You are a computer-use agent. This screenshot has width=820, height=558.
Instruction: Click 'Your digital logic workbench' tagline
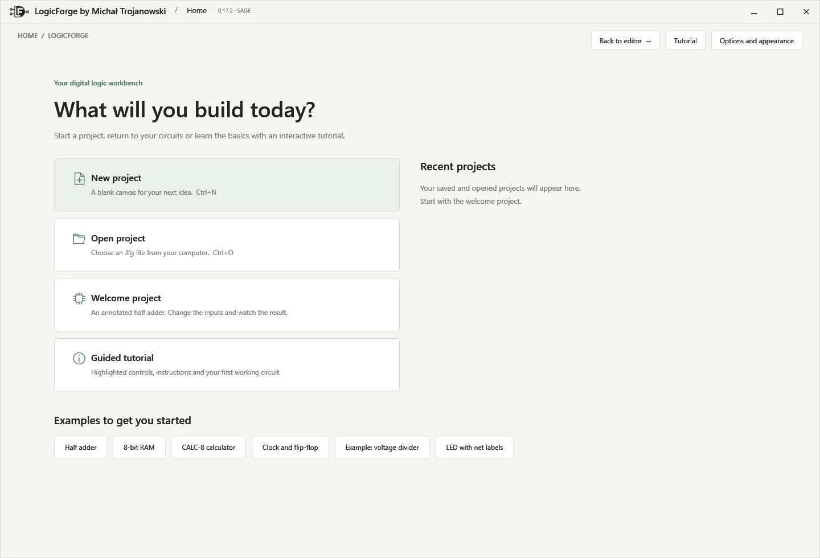[98, 83]
